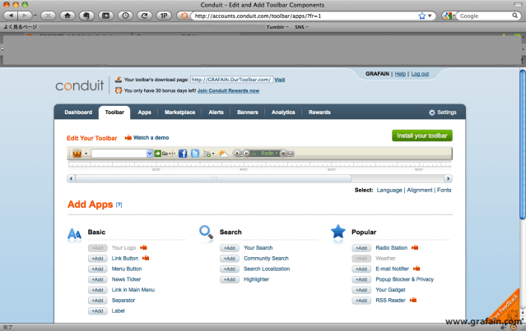Click the green Go arrow in toolbar preview
The width and height of the screenshot is (526, 331).
pyautogui.click(x=158, y=154)
